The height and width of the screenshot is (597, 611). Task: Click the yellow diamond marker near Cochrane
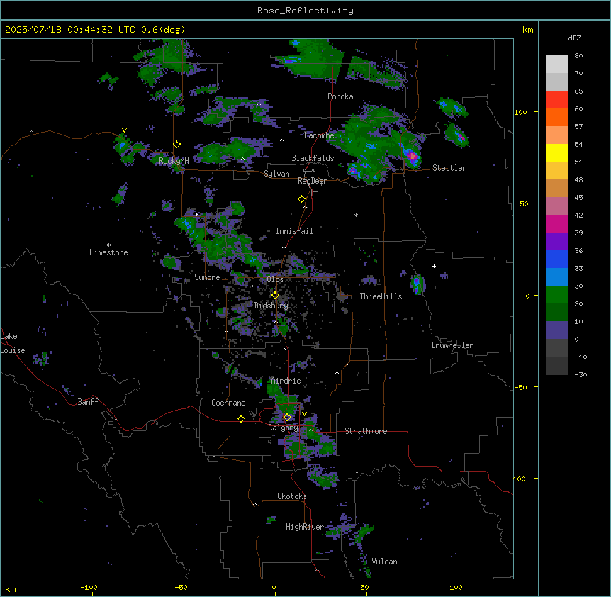click(x=241, y=418)
